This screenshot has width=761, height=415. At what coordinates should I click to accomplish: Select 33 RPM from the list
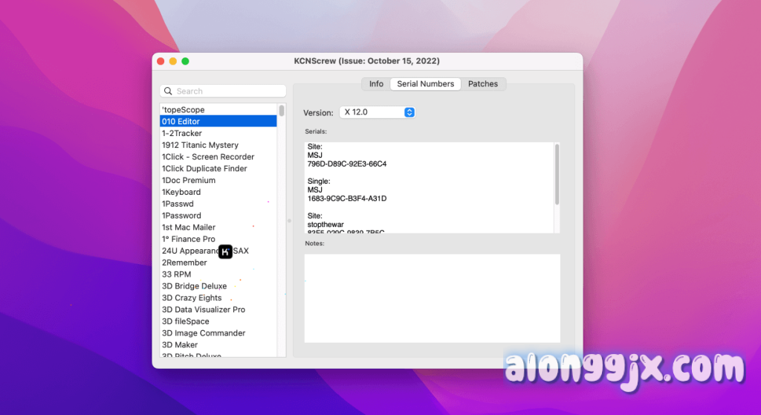[176, 274]
